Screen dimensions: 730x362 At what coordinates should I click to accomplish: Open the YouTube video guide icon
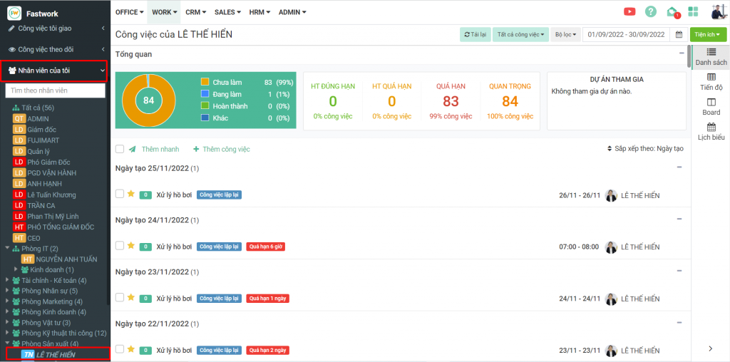pyautogui.click(x=629, y=11)
